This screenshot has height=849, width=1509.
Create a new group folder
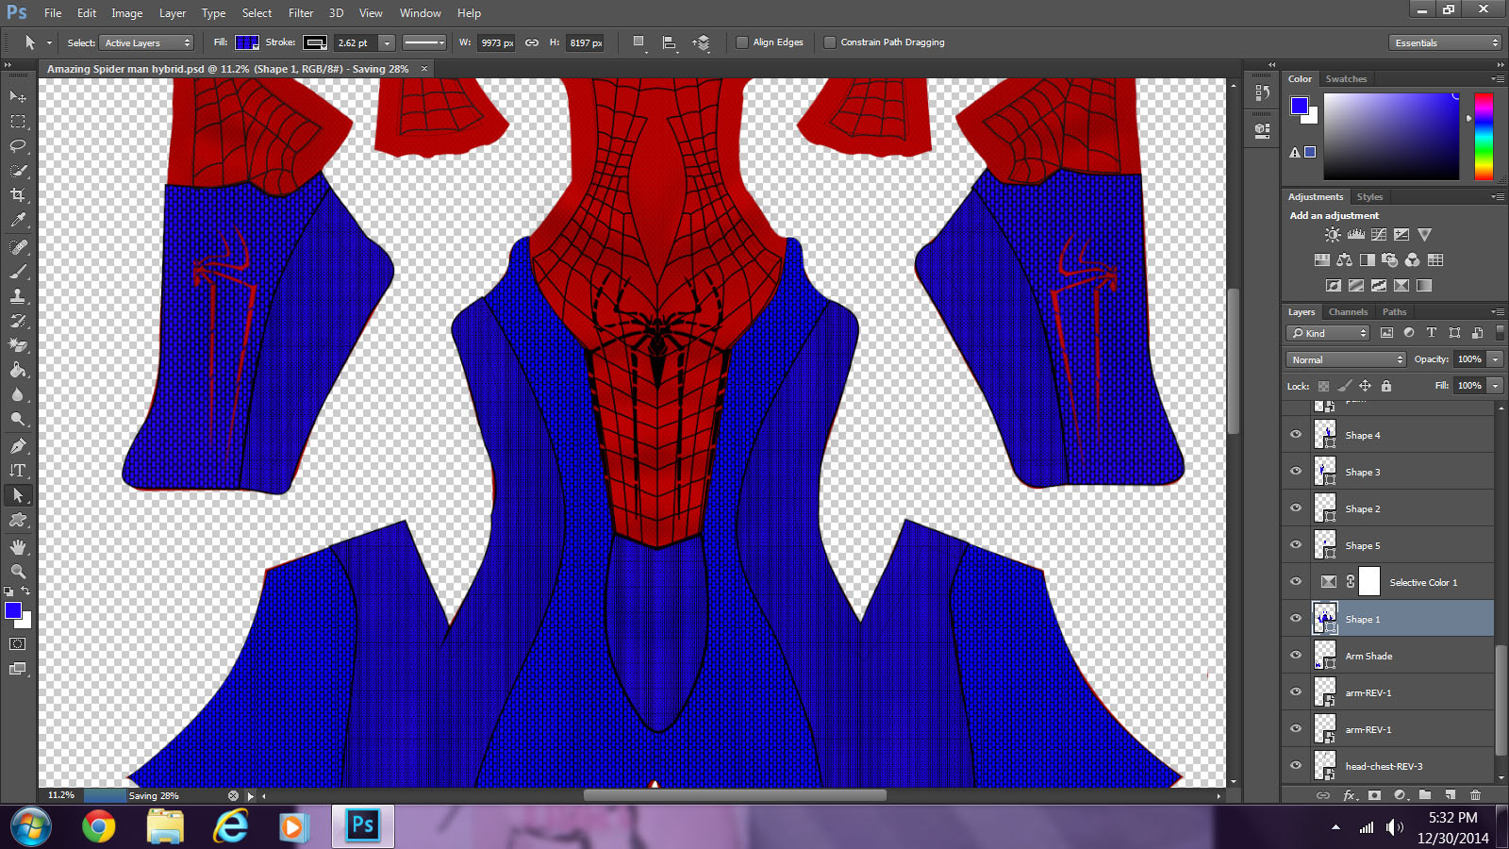(x=1425, y=795)
